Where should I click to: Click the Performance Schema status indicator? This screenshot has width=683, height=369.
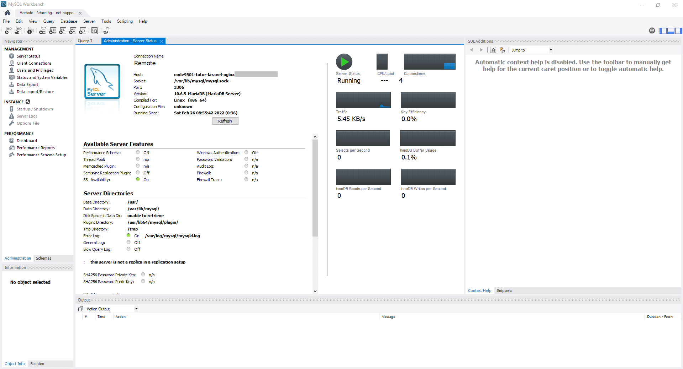point(138,152)
